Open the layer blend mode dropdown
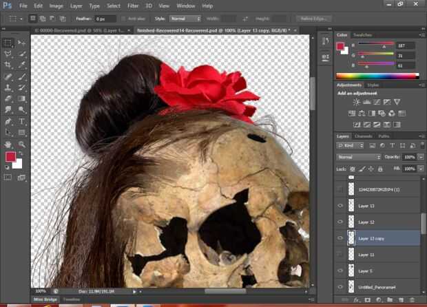Viewport: 427px width, 307px height. point(358,157)
